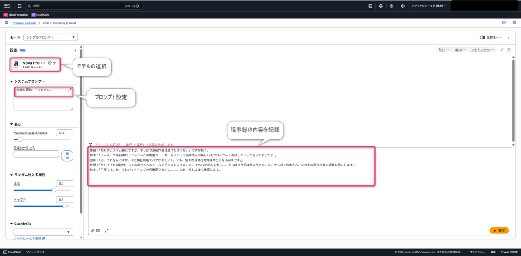Click the Chat / Text playground breadcrumb text
The image size is (521, 256).
(59, 23)
